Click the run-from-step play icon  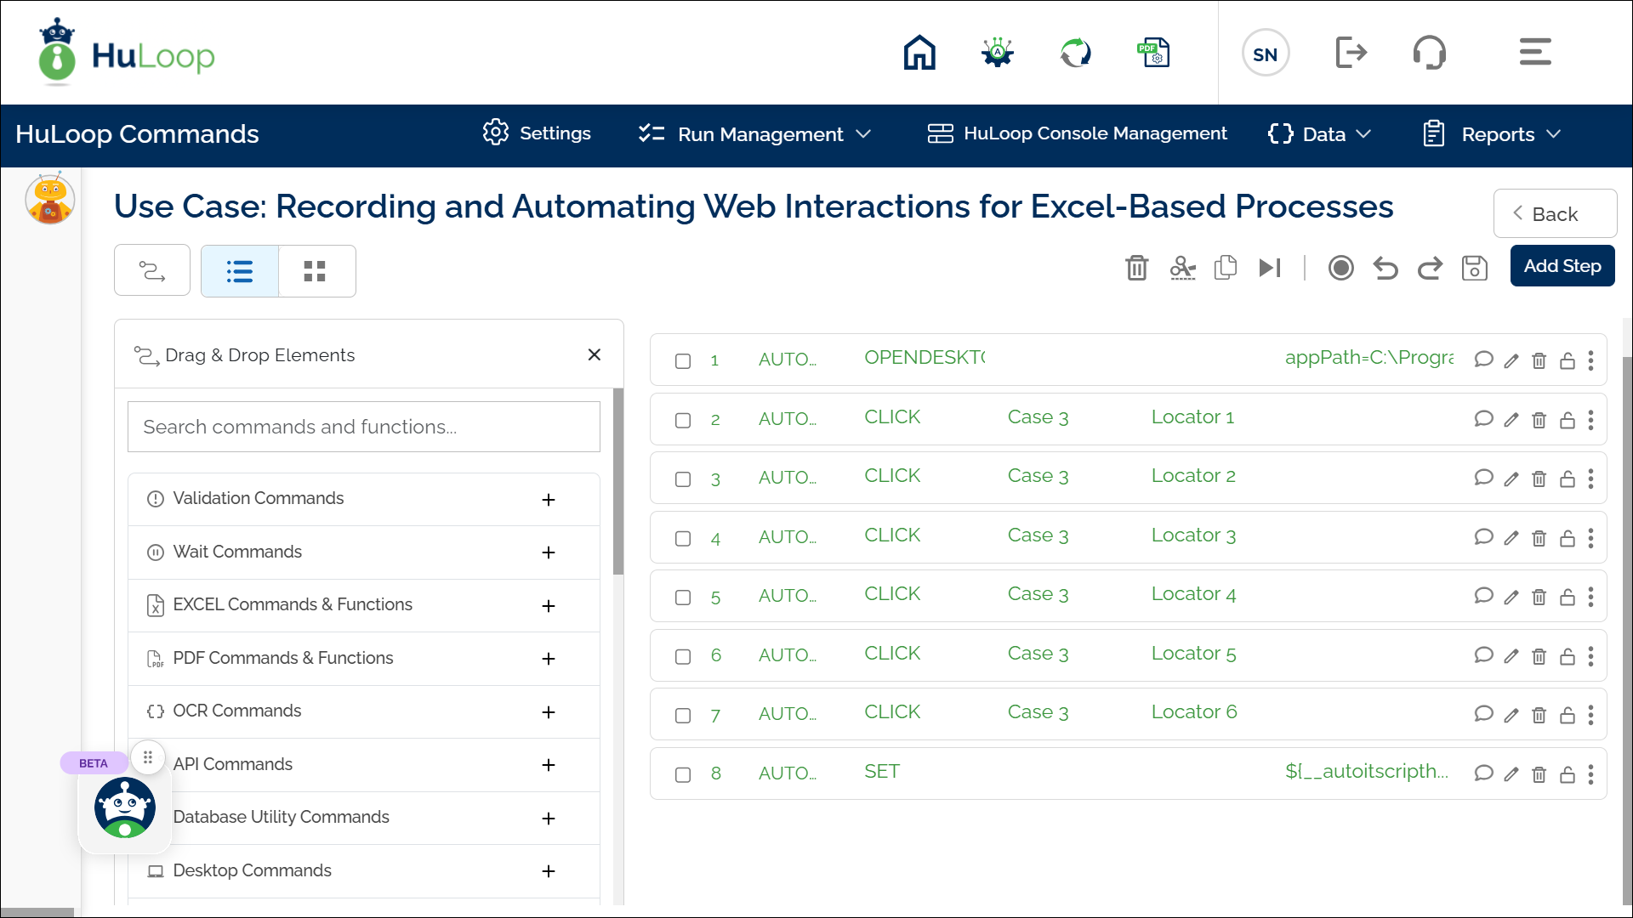click(1269, 268)
